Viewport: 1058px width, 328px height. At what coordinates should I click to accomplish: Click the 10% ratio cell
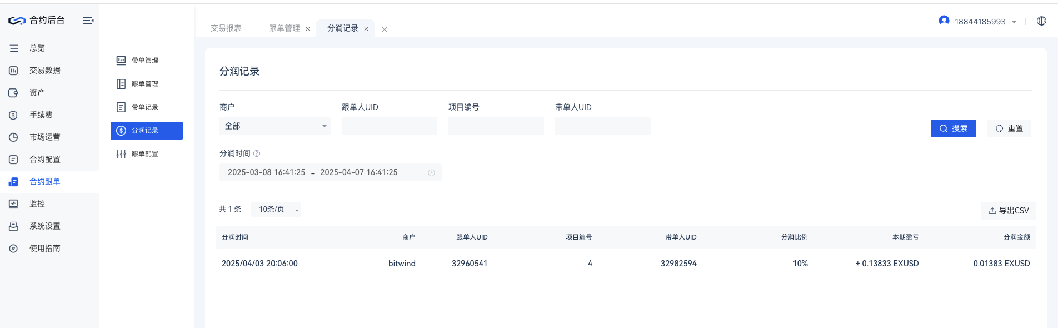pyautogui.click(x=800, y=264)
